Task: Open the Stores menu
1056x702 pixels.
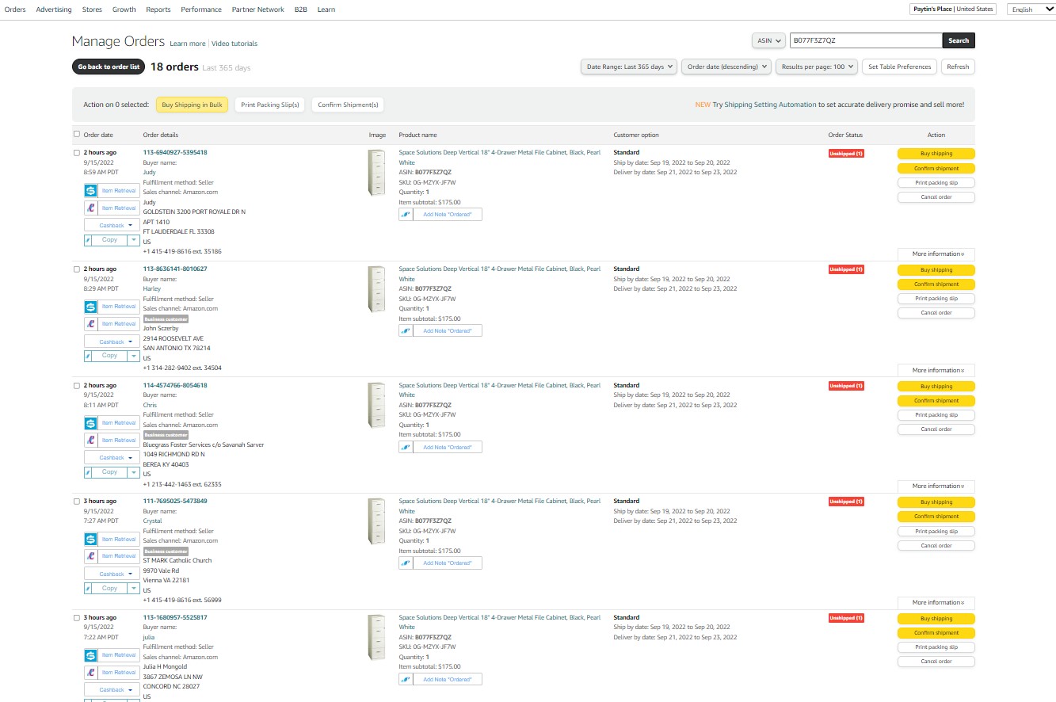Action: pos(92,10)
